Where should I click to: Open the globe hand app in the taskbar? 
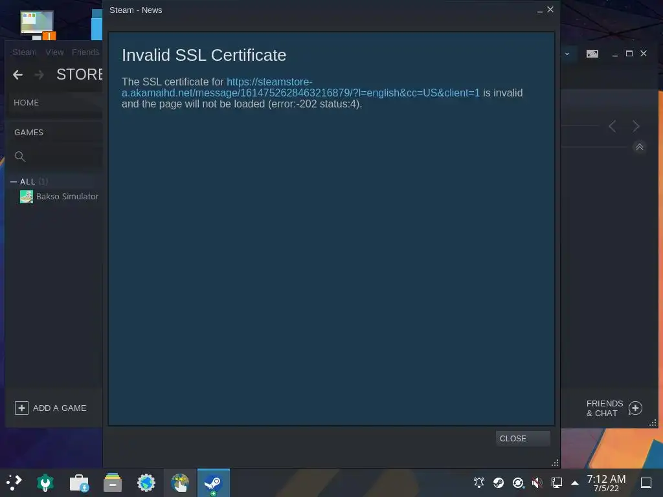(180, 483)
